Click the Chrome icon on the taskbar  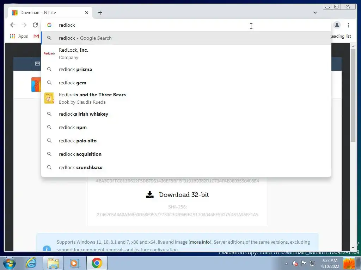point(97,263)
